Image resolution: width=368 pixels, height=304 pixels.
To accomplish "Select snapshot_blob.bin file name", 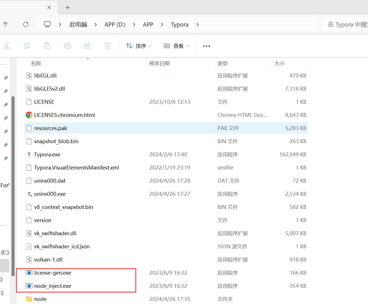I will point(56,141).
